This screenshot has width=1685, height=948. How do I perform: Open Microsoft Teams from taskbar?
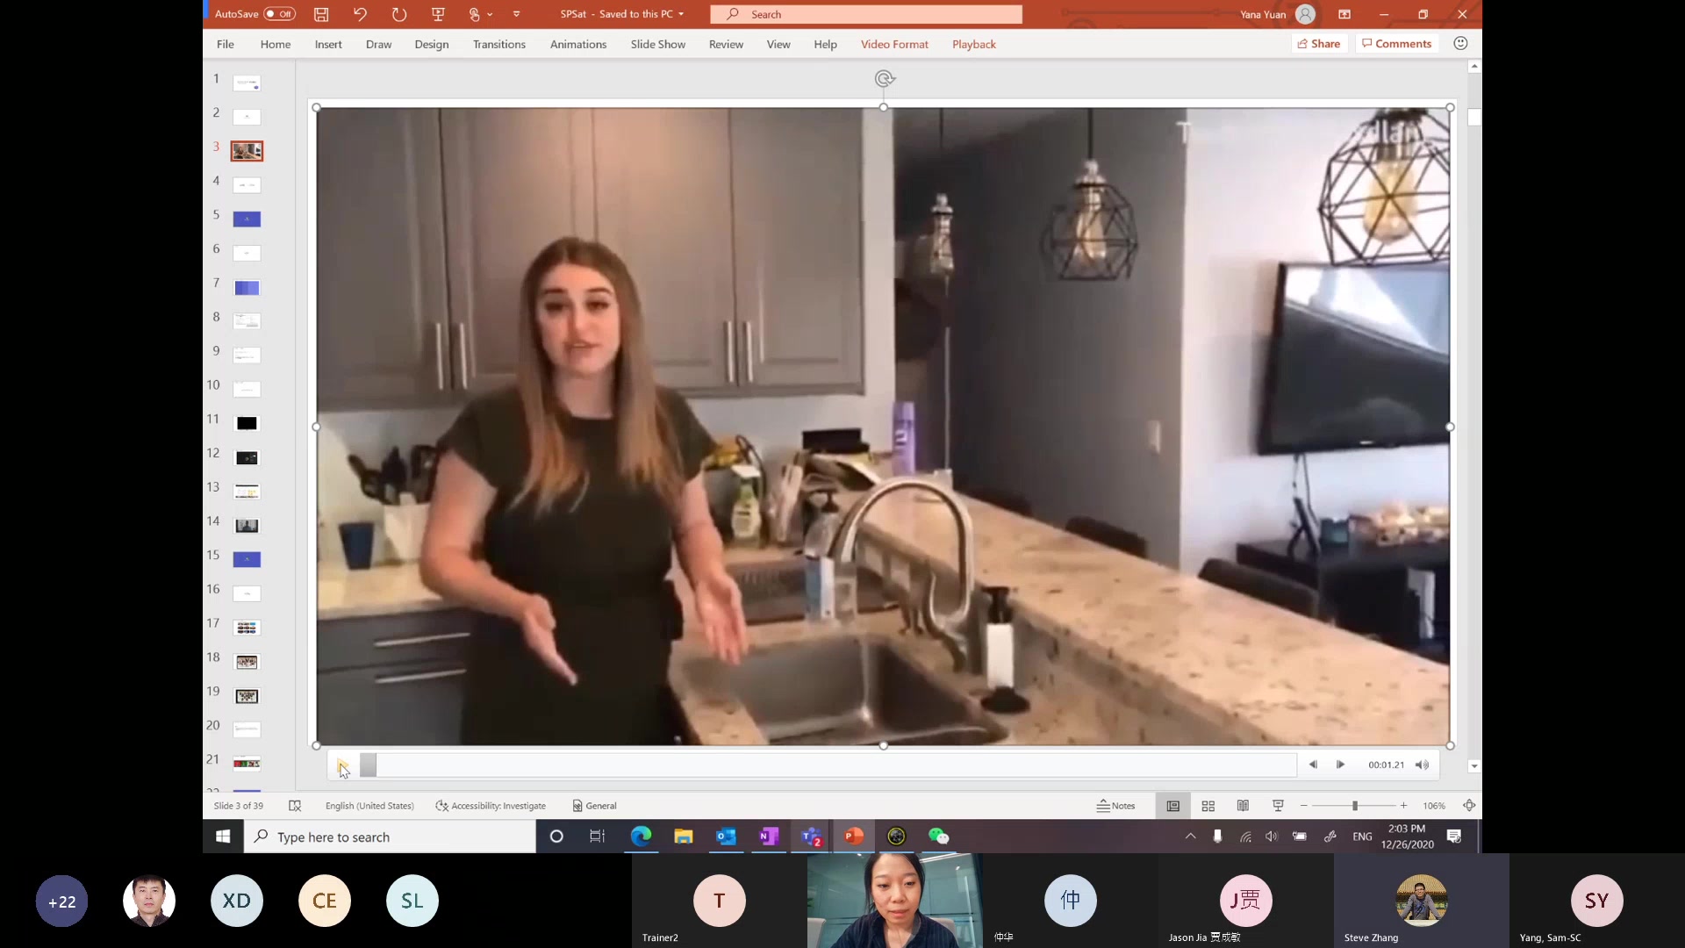(811, 837)
